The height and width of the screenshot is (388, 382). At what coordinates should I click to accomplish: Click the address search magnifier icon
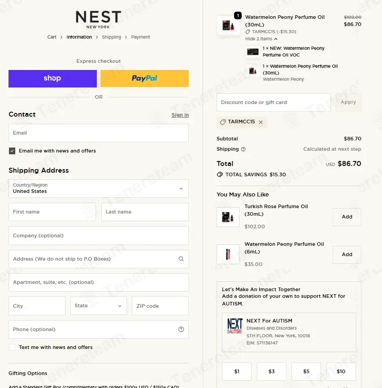[181, 259]
